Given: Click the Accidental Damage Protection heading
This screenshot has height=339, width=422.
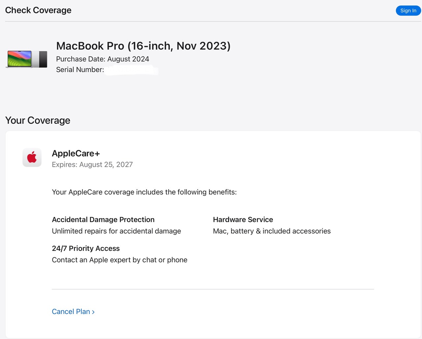Looking at the screenshot, I should [x=103, y=220].
